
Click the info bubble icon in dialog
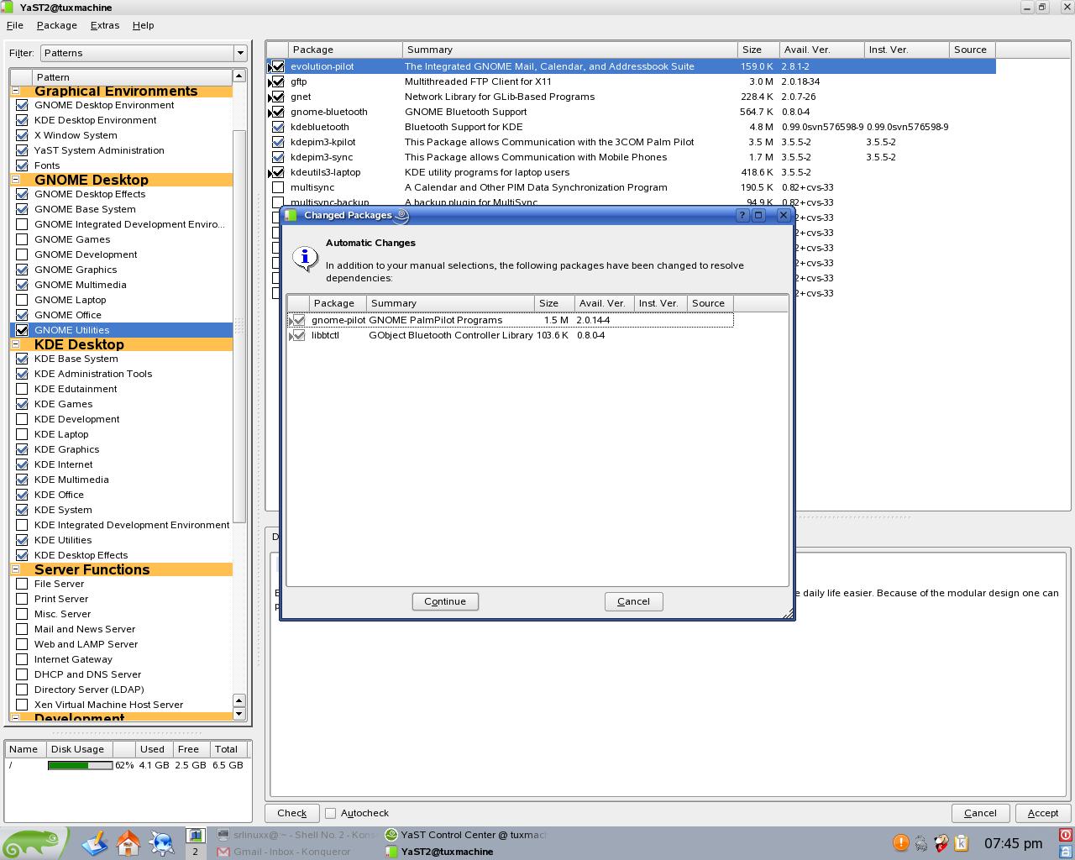[x=305, y=258]
